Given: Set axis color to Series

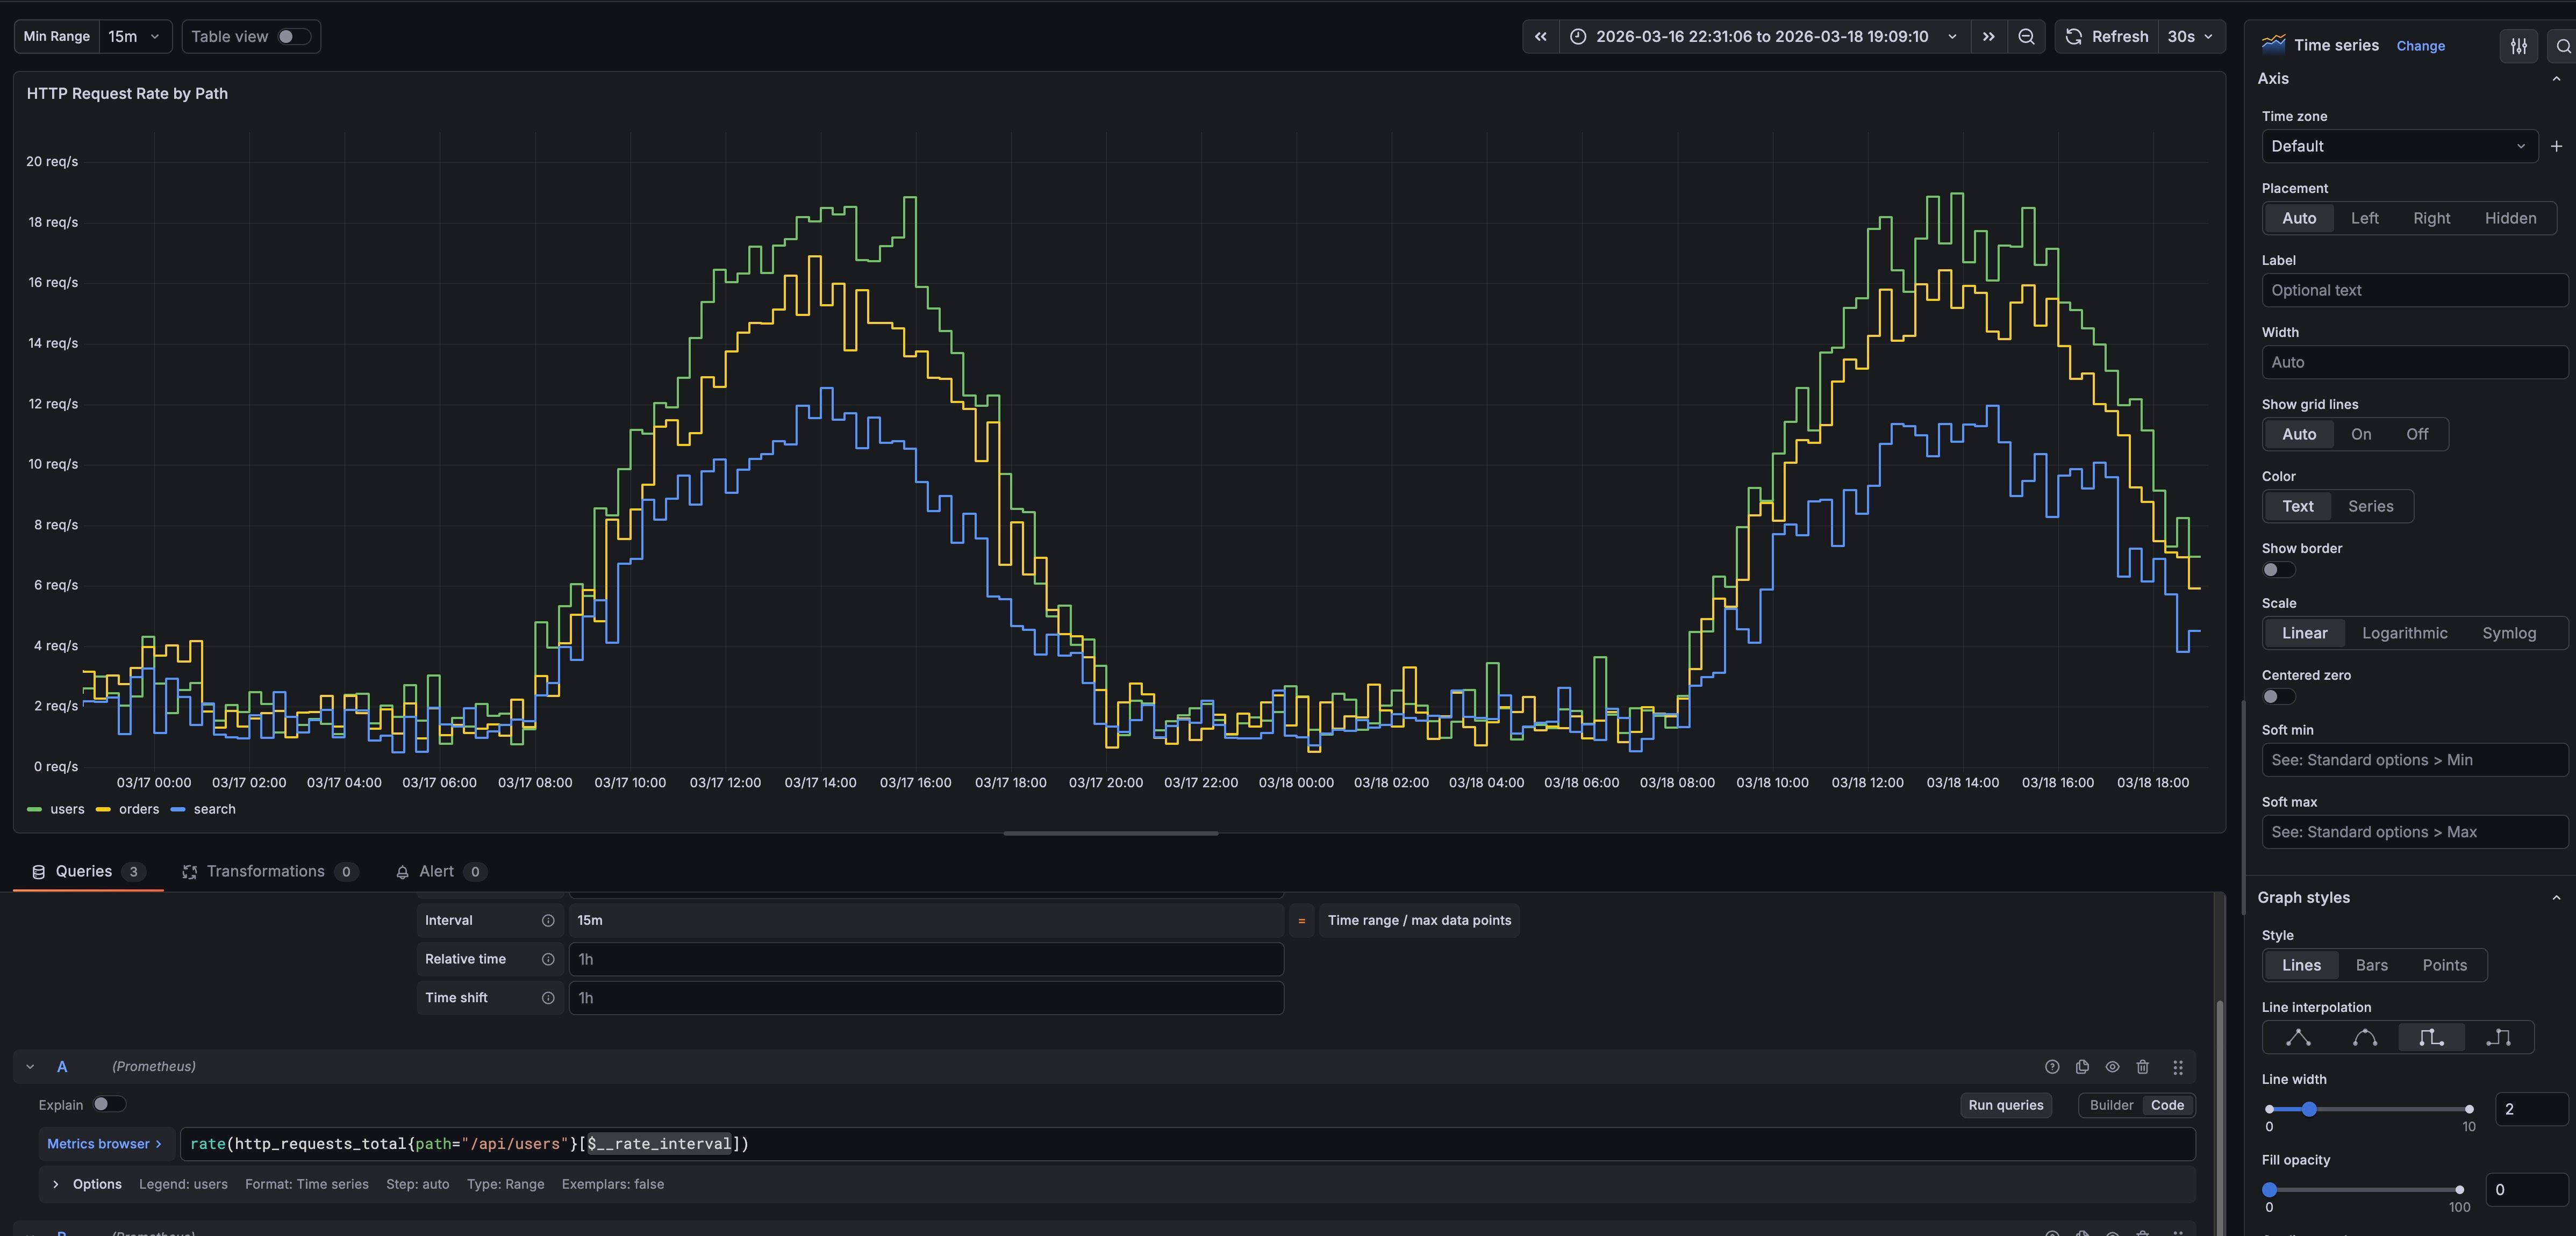Looking at the screenshot, I should point(2370,506).
